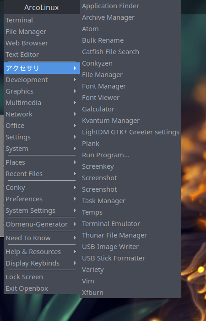Choose Lock Screen from the menu
The image size is (206, 321).
tap(42, 277)
